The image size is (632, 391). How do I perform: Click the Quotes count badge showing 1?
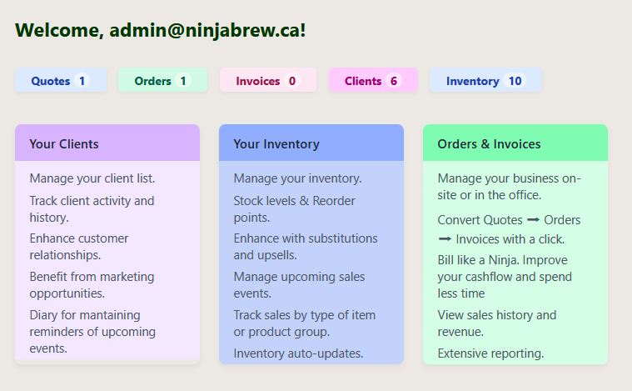tap(82, 81)
